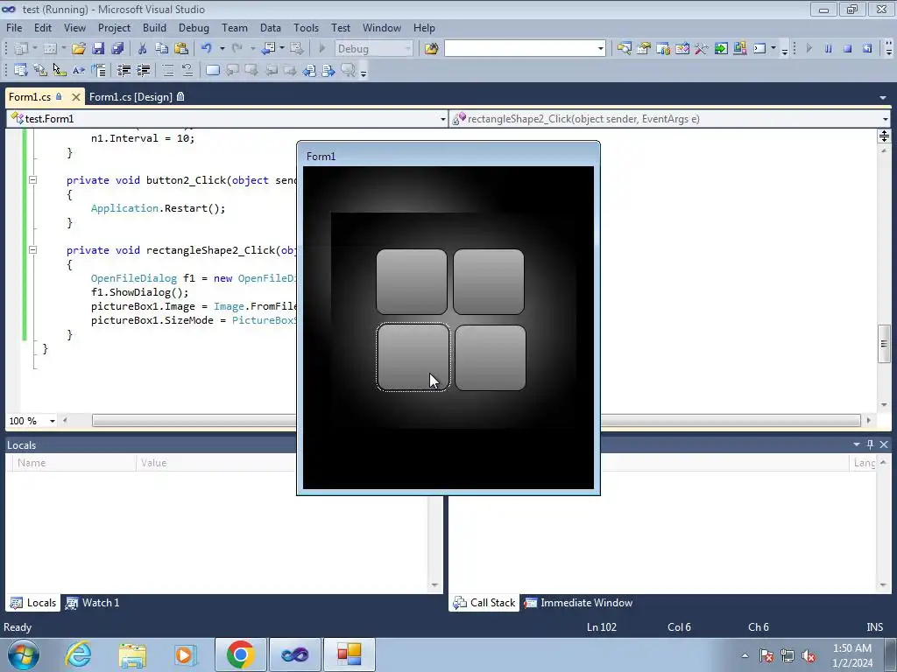Switch to the Watch 1 tab
This screenshot has height=672, width=897.
click(x=93, y=602)
